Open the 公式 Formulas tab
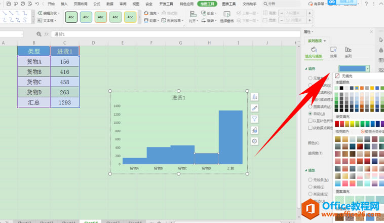384x223 pixels. coord(97,4)
